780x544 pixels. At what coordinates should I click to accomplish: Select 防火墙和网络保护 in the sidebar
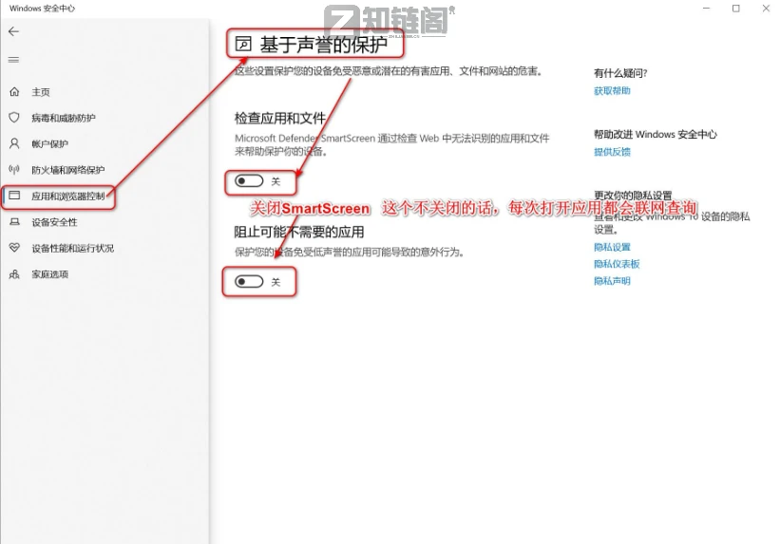click(x=68, y=170)
